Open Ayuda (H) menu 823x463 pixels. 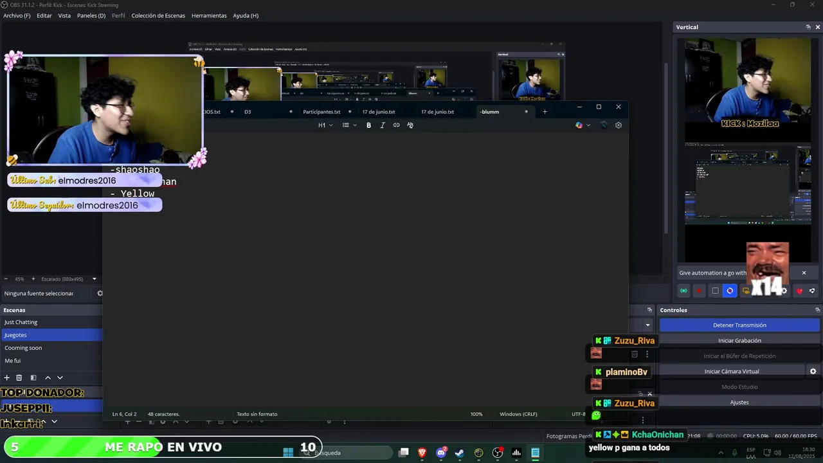(246, 15)
